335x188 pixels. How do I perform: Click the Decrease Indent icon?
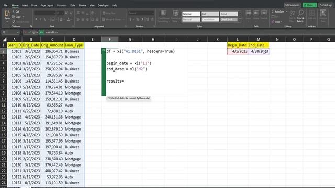click(93, 19)
